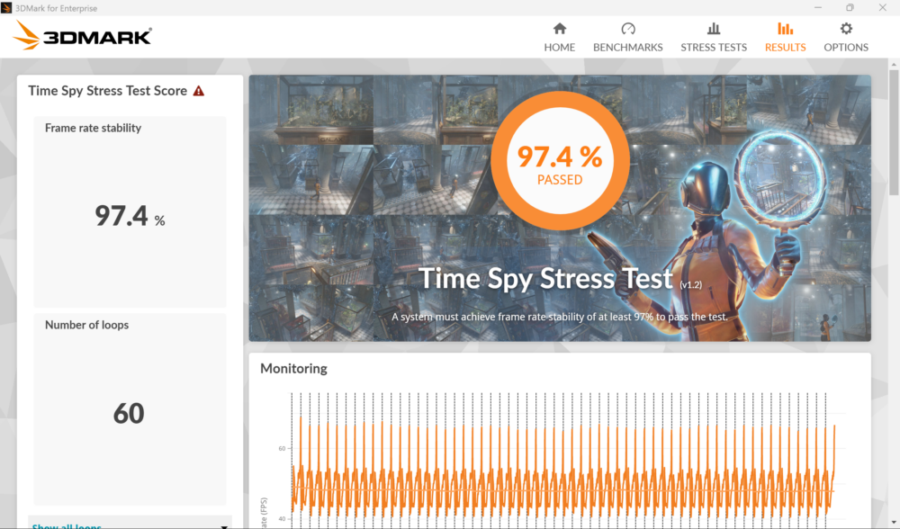Open the BENCHMARKS section
The height and width of the screenshot is (529, 900).
[x=627, y=37]
